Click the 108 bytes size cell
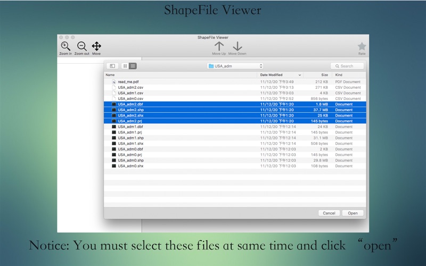The image size is (426, 266). point(319,166)
